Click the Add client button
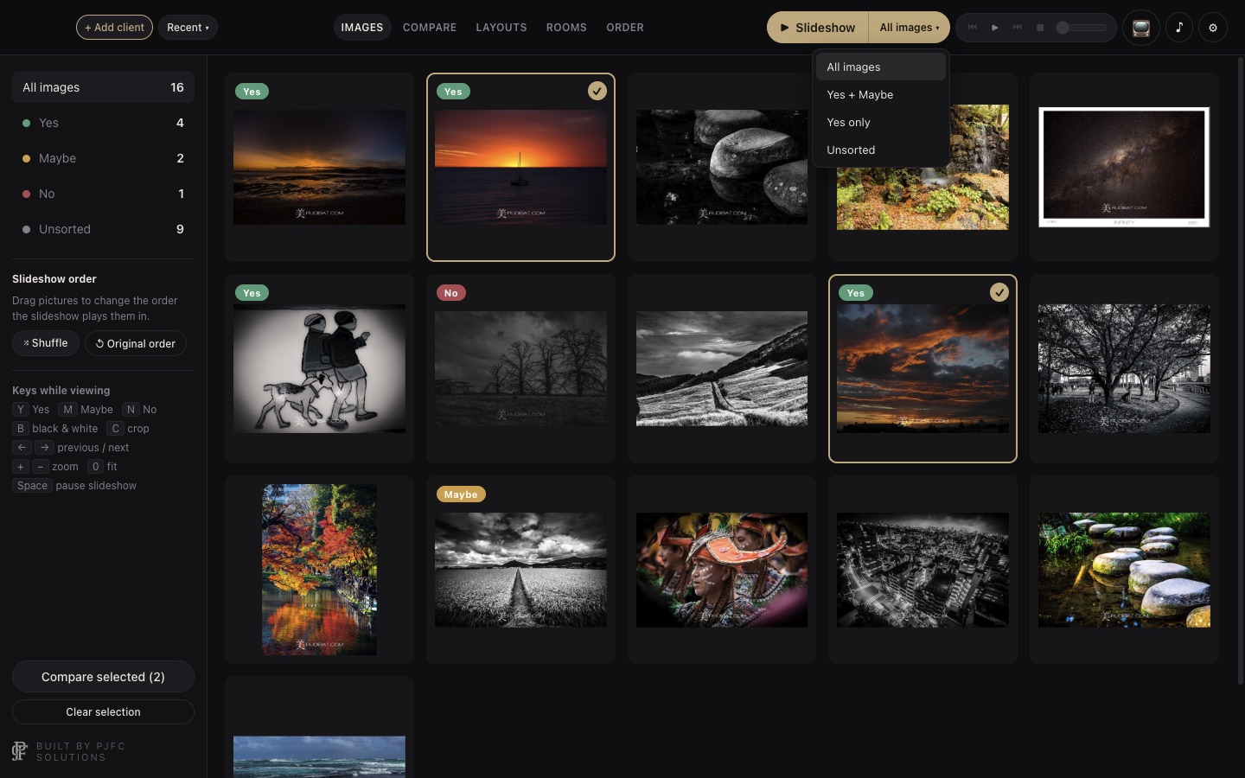The height and width of the screenshot is (778, 1245). click(x=114, y=28)
